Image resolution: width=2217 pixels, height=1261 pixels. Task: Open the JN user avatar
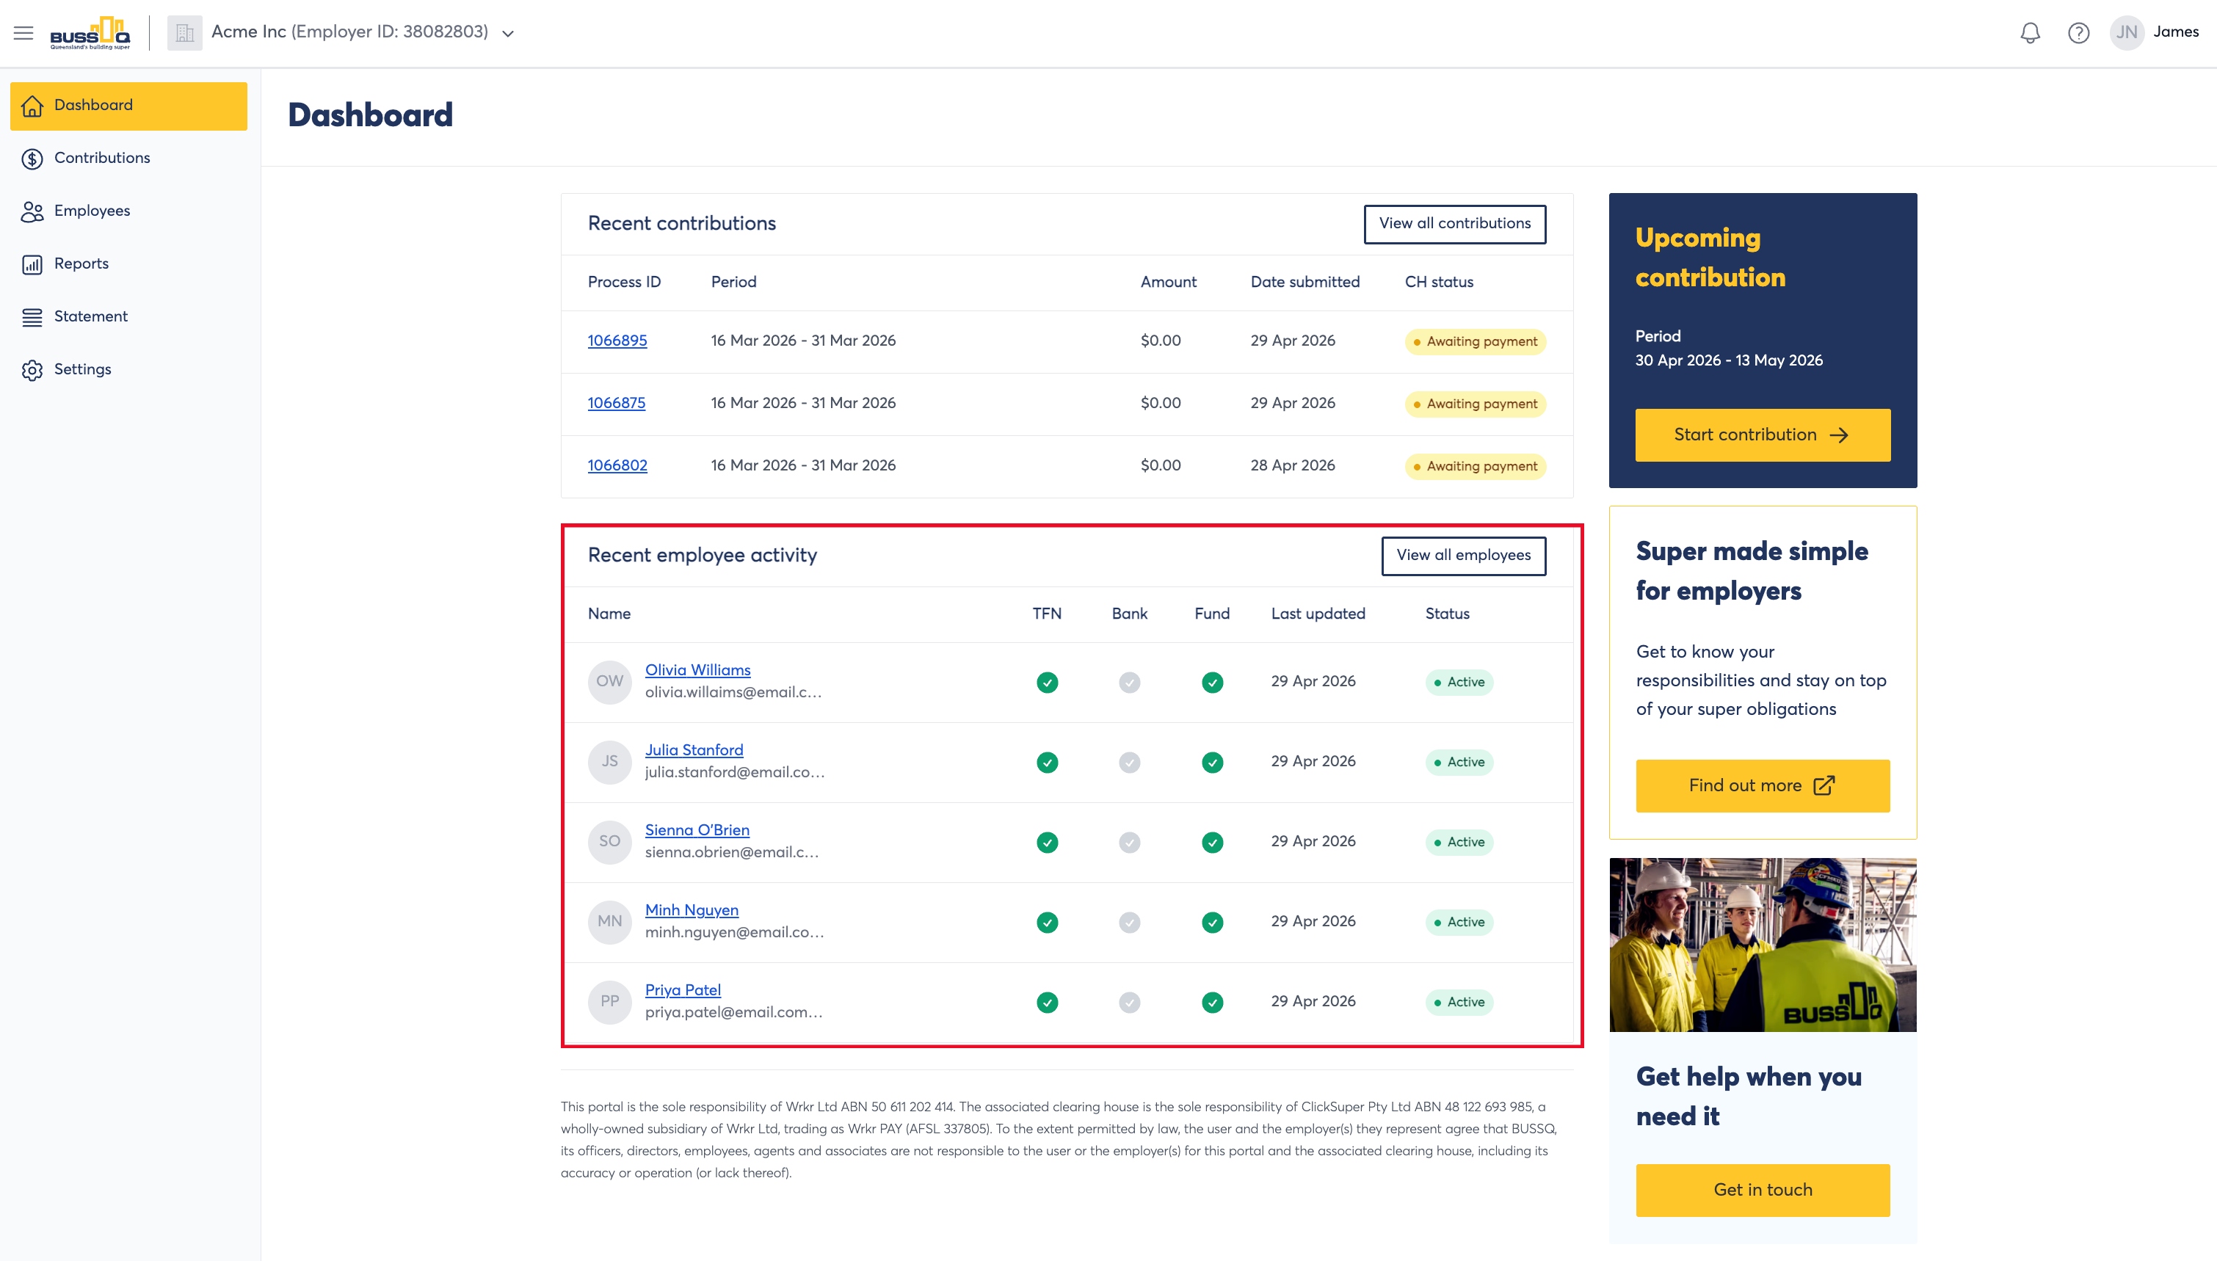[2127, 33]
